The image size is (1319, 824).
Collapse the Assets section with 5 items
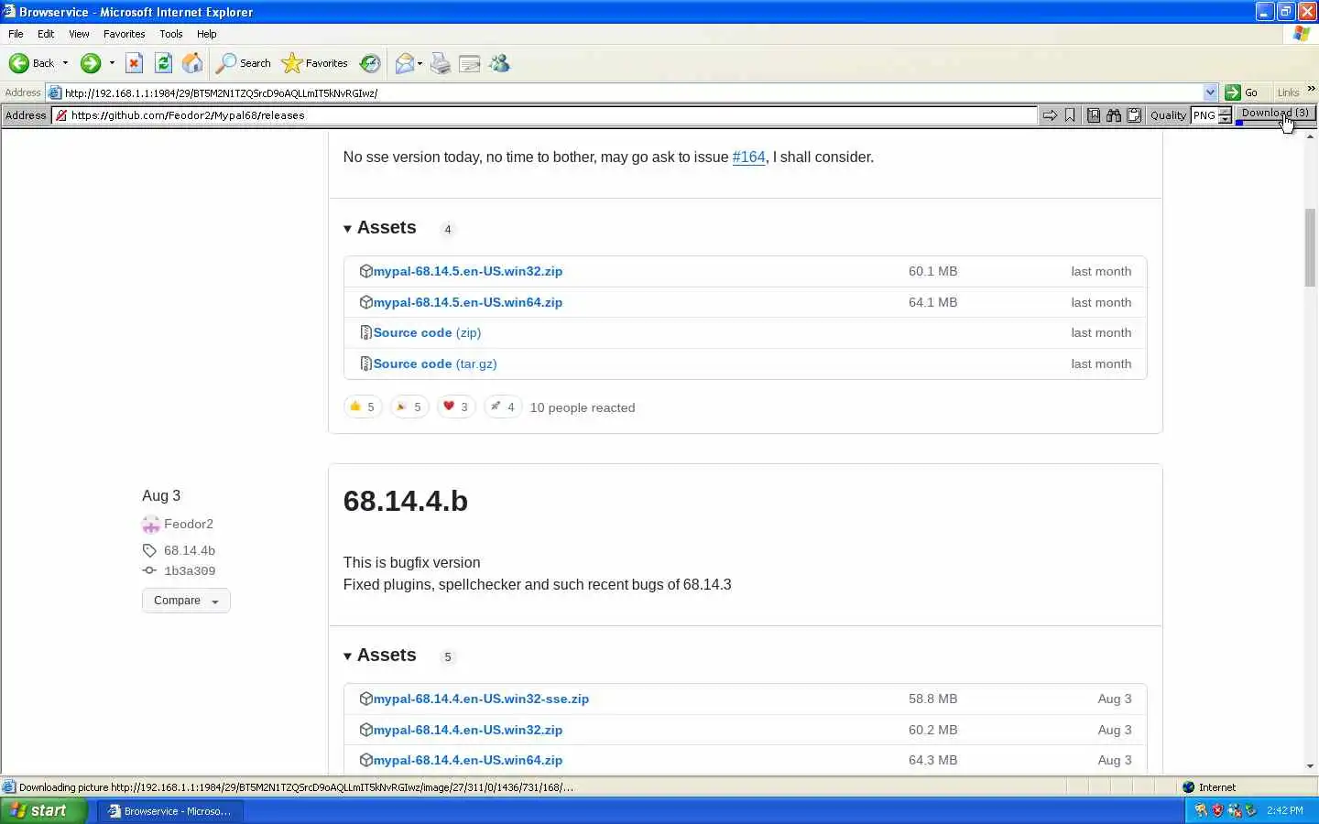coord(380,656)
